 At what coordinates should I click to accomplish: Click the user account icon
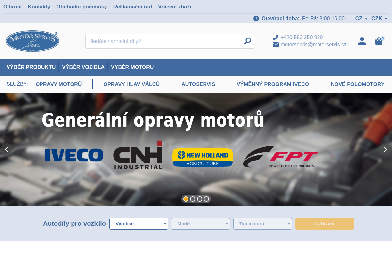pos(362,41)
